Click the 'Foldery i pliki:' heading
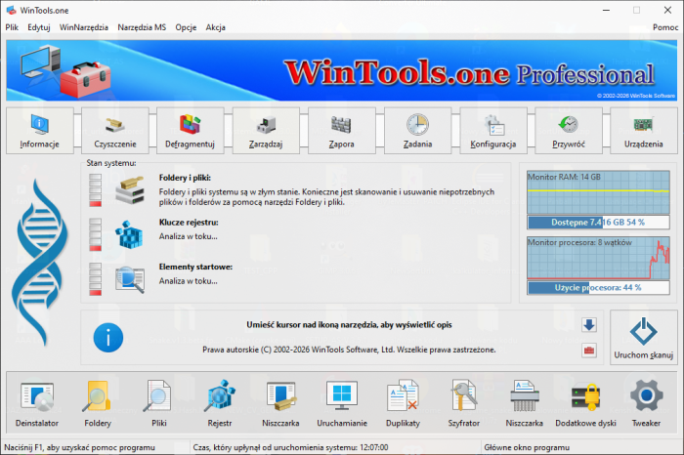684x455 pixels. click(185, 178)
